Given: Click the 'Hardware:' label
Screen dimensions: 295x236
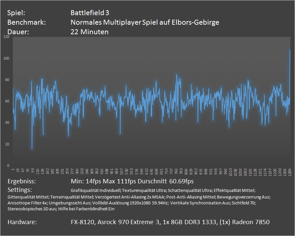Looking at the screenshot, I should (22, 222).
